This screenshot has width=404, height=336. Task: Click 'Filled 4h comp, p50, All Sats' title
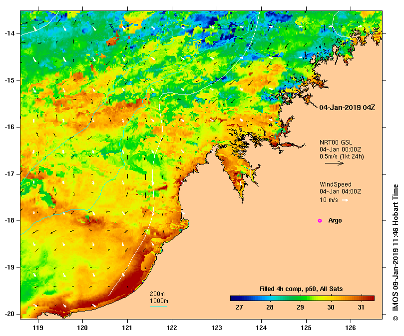(301, 289)
